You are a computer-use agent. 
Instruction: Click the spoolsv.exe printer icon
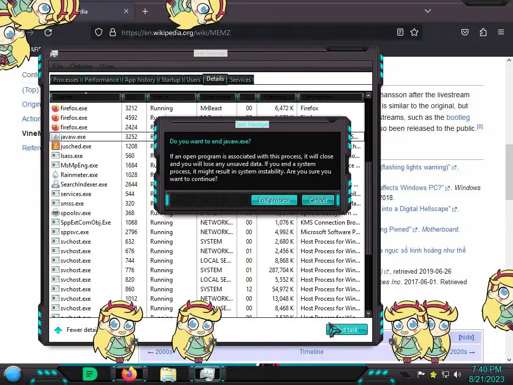tap(55, 213)
